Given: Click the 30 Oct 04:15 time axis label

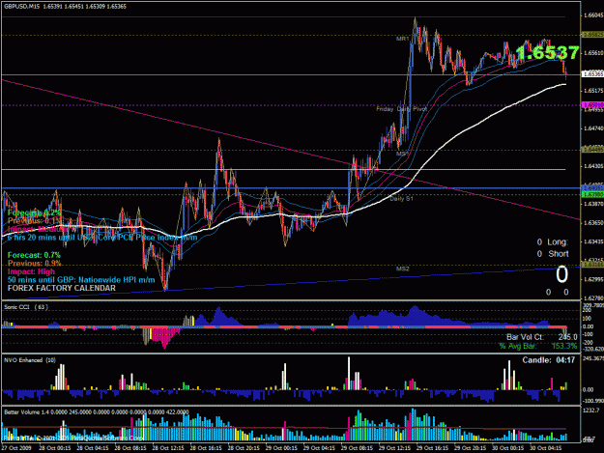Looking at the screenshot, I should pos(545,448).
